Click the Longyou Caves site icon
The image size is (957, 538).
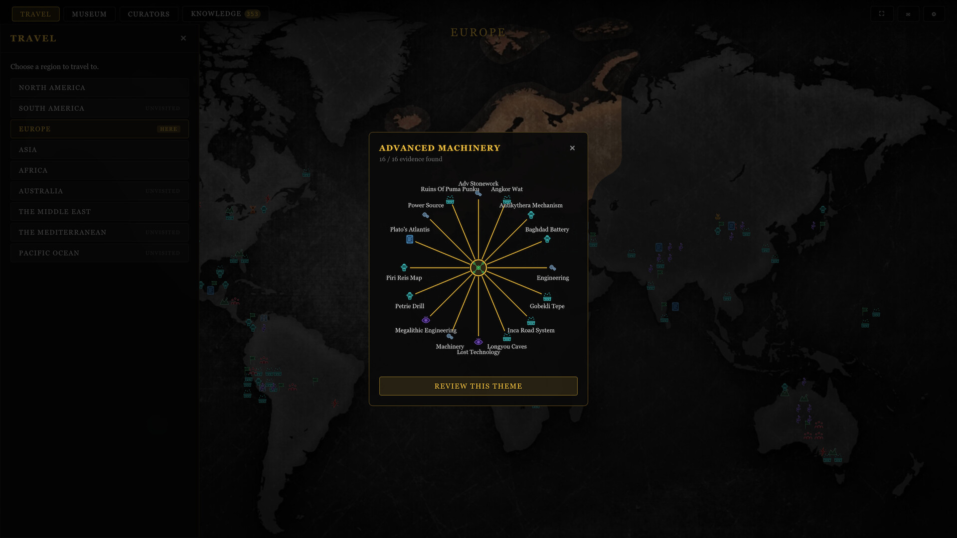(507, 337)
